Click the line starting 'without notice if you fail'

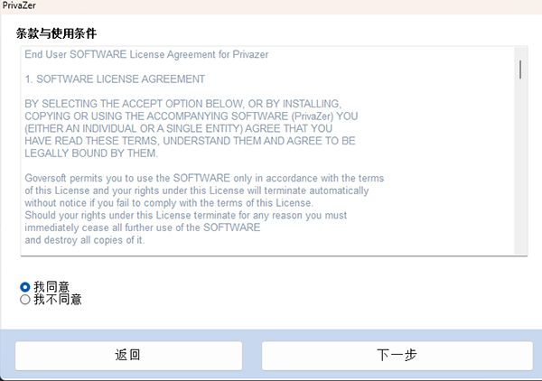(169, 203)
